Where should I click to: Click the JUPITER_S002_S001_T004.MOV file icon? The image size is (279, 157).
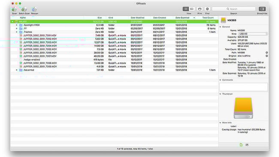click(21, 46)
